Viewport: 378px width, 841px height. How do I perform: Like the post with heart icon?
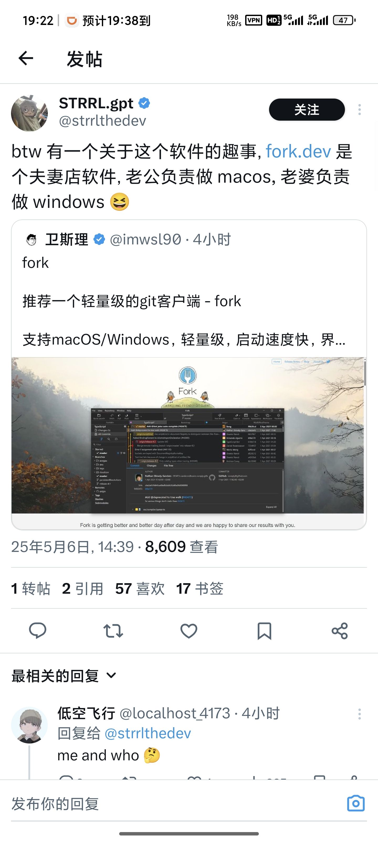coord(189,630)
